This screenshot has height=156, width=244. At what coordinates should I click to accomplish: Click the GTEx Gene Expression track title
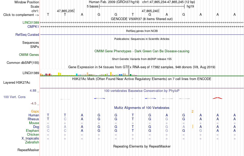(x=142, y=67)
